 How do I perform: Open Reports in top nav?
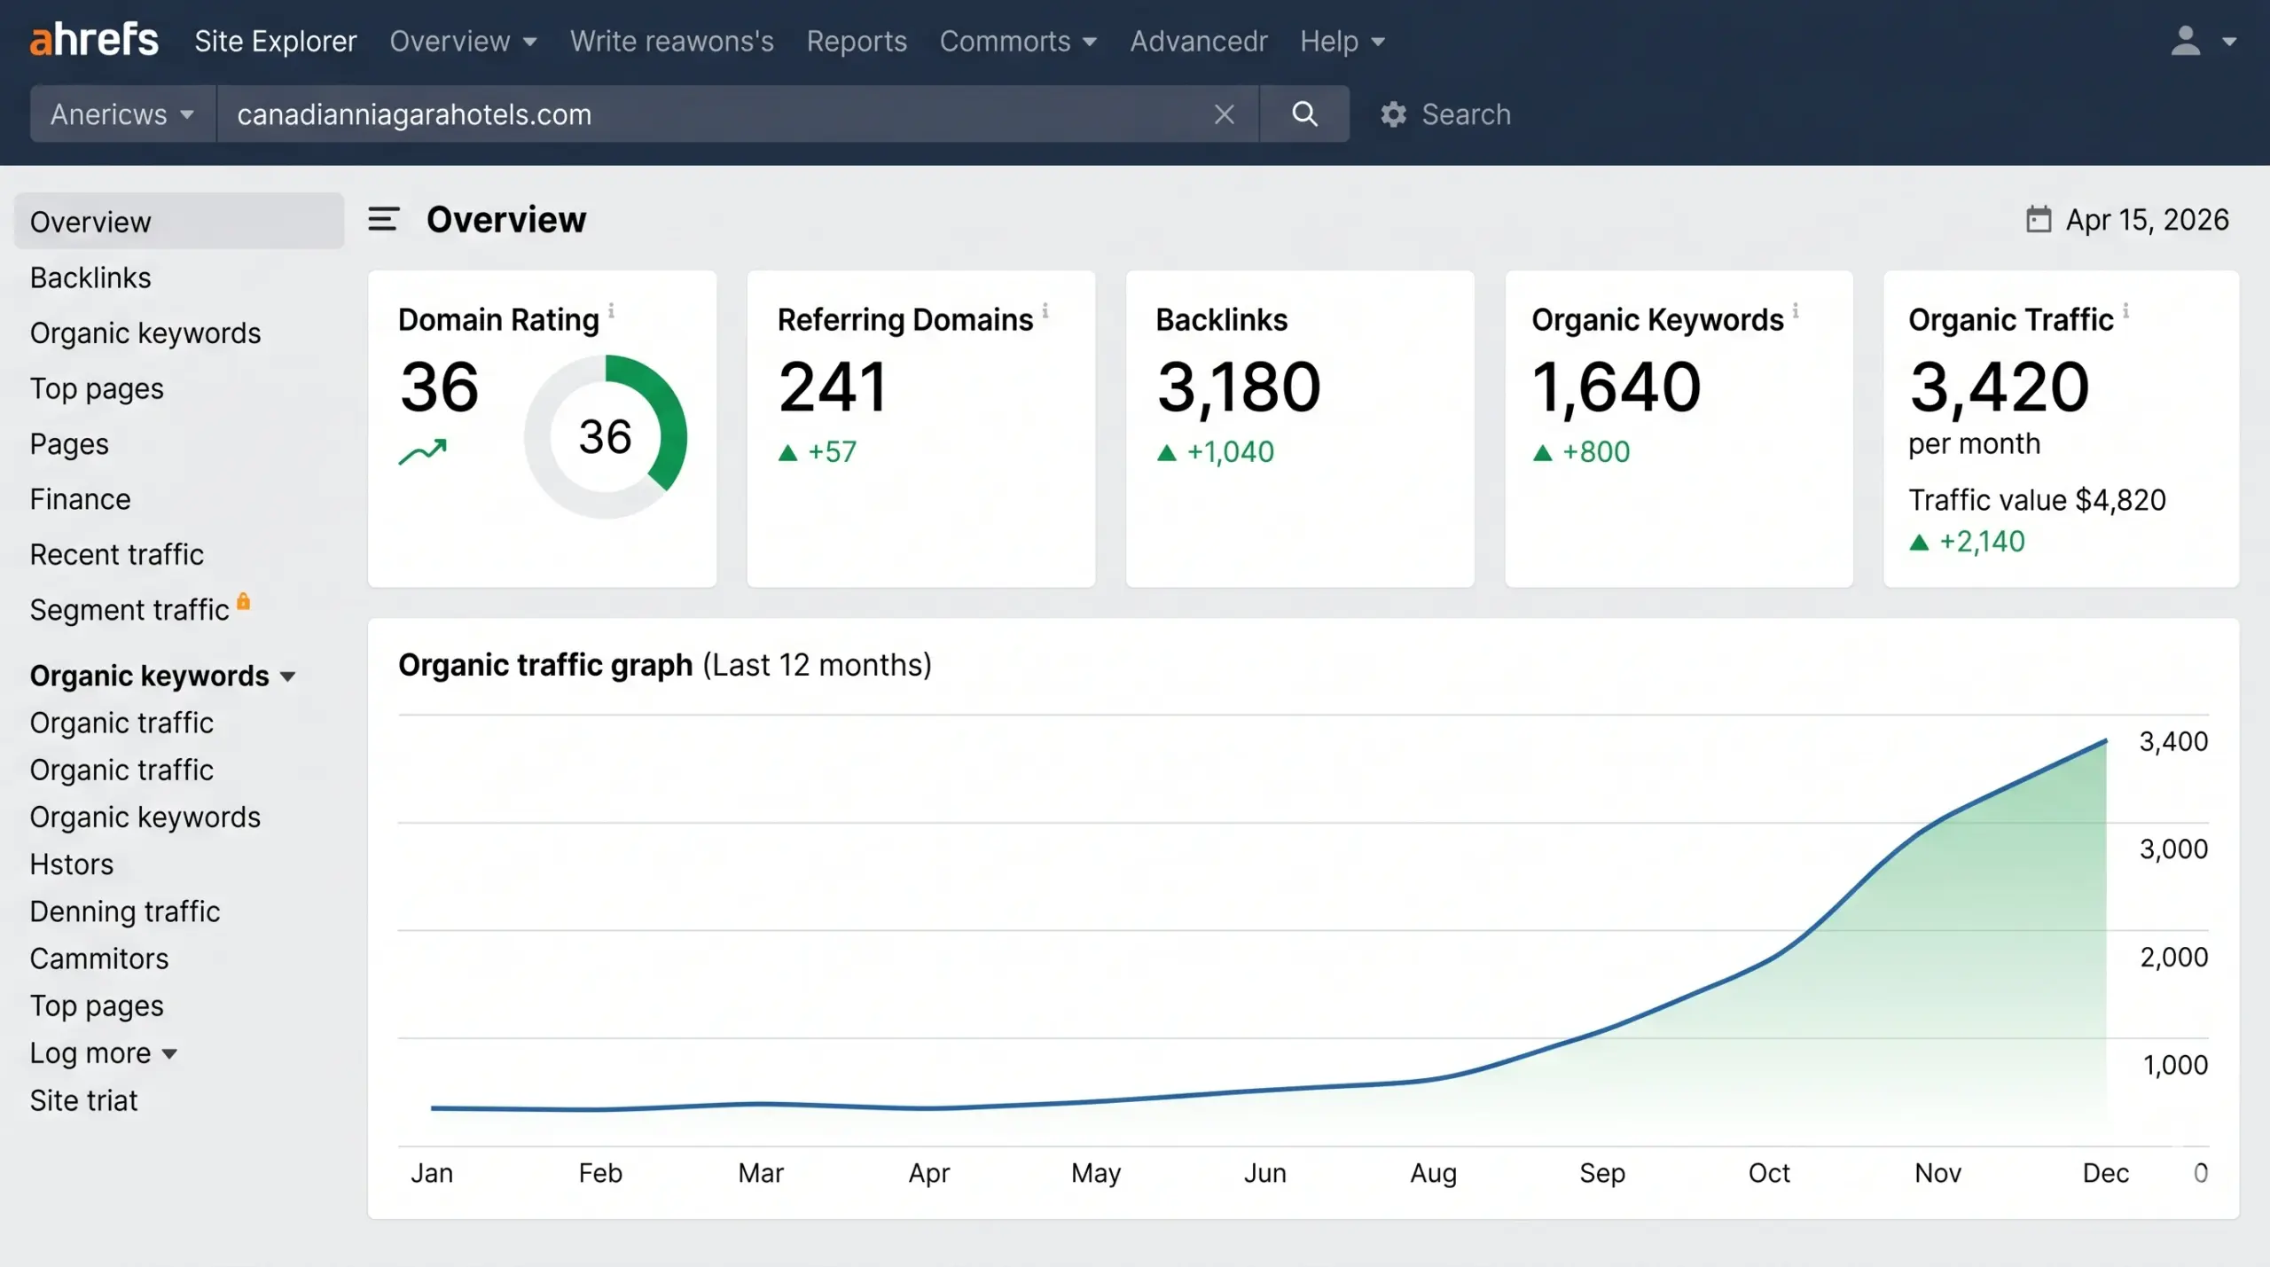(x=857, y=41)
